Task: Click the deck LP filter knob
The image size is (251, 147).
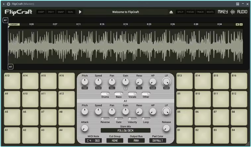Action: pos(166,82)
